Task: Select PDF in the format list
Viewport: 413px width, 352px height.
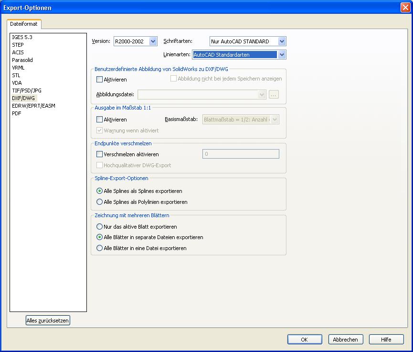Action: [x=17, y=113]
